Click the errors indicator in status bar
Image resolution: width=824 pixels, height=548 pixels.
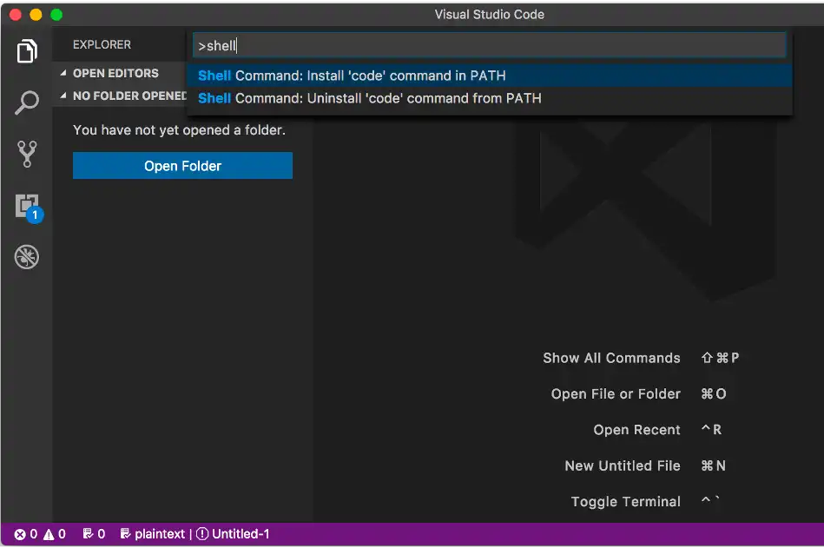click(23, 533)
